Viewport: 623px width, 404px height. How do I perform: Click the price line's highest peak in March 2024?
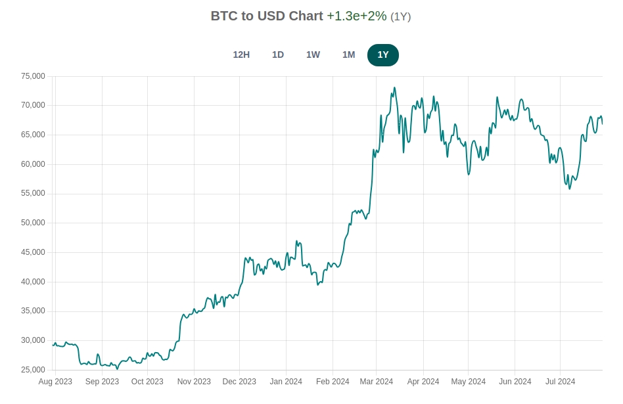(394, 87)
